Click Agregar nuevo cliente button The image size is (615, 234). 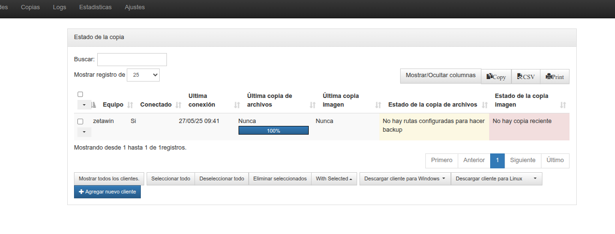[107, 192]
